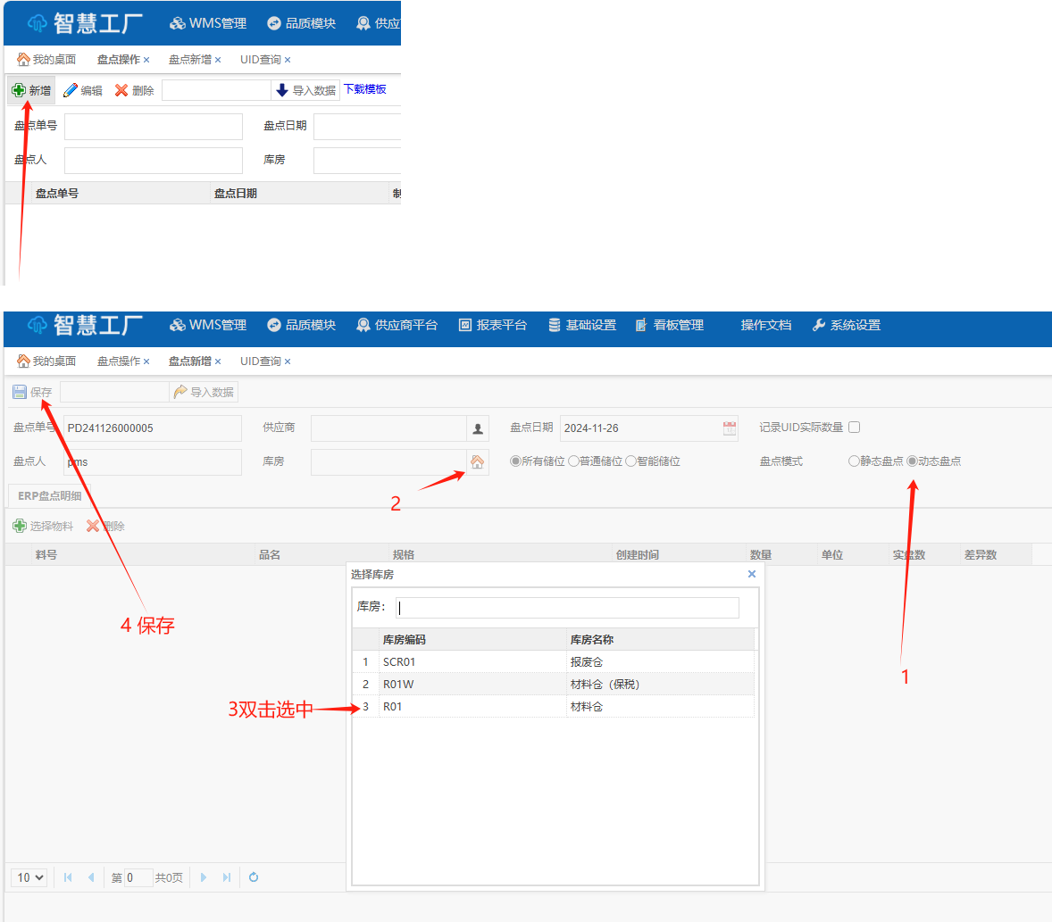The width and height of the screenshot is (1052, 922).
Task: Open warehouse picker with house icon
Action: click(477, 461)
